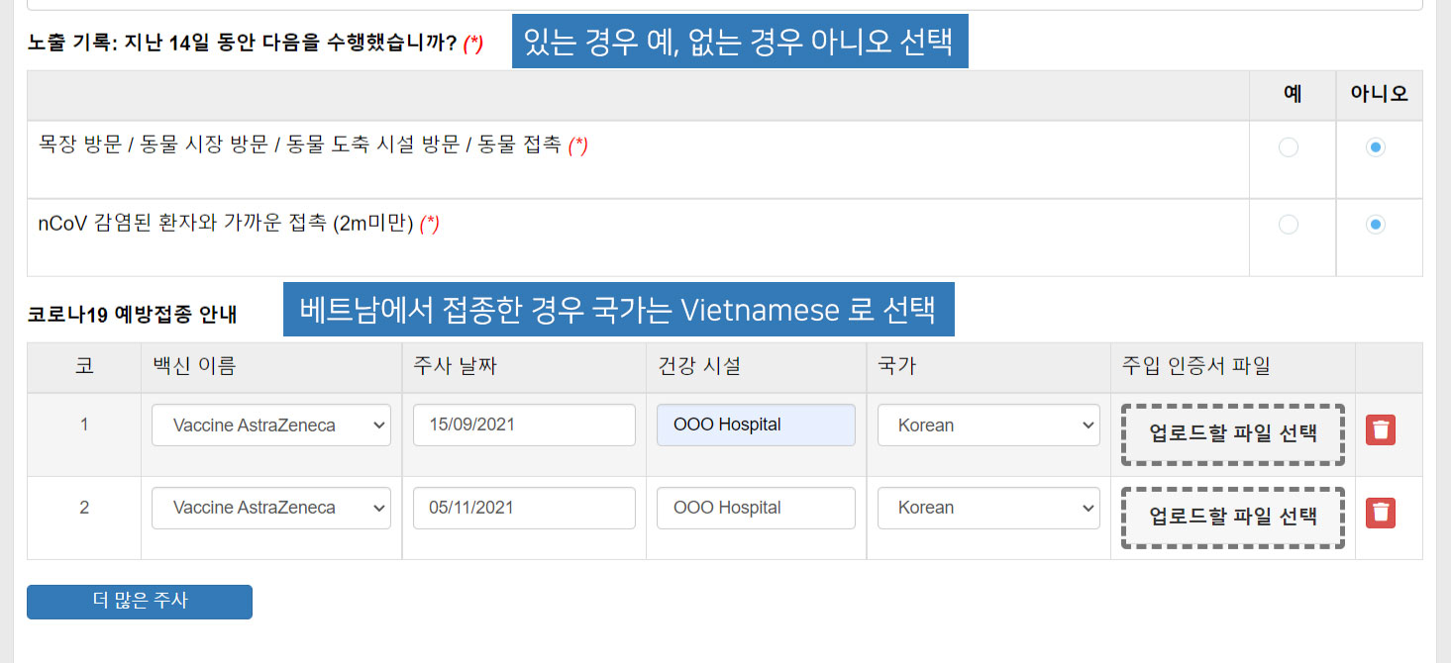Click health facility field in row 1
1451x663 pixels.
coord(756,426)
